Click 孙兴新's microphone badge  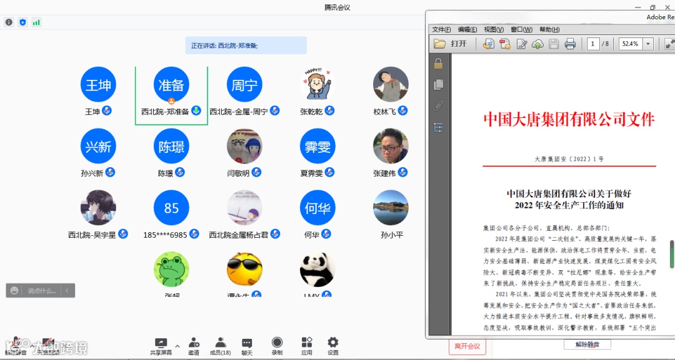pyautogui.click(x=110, y=172)
